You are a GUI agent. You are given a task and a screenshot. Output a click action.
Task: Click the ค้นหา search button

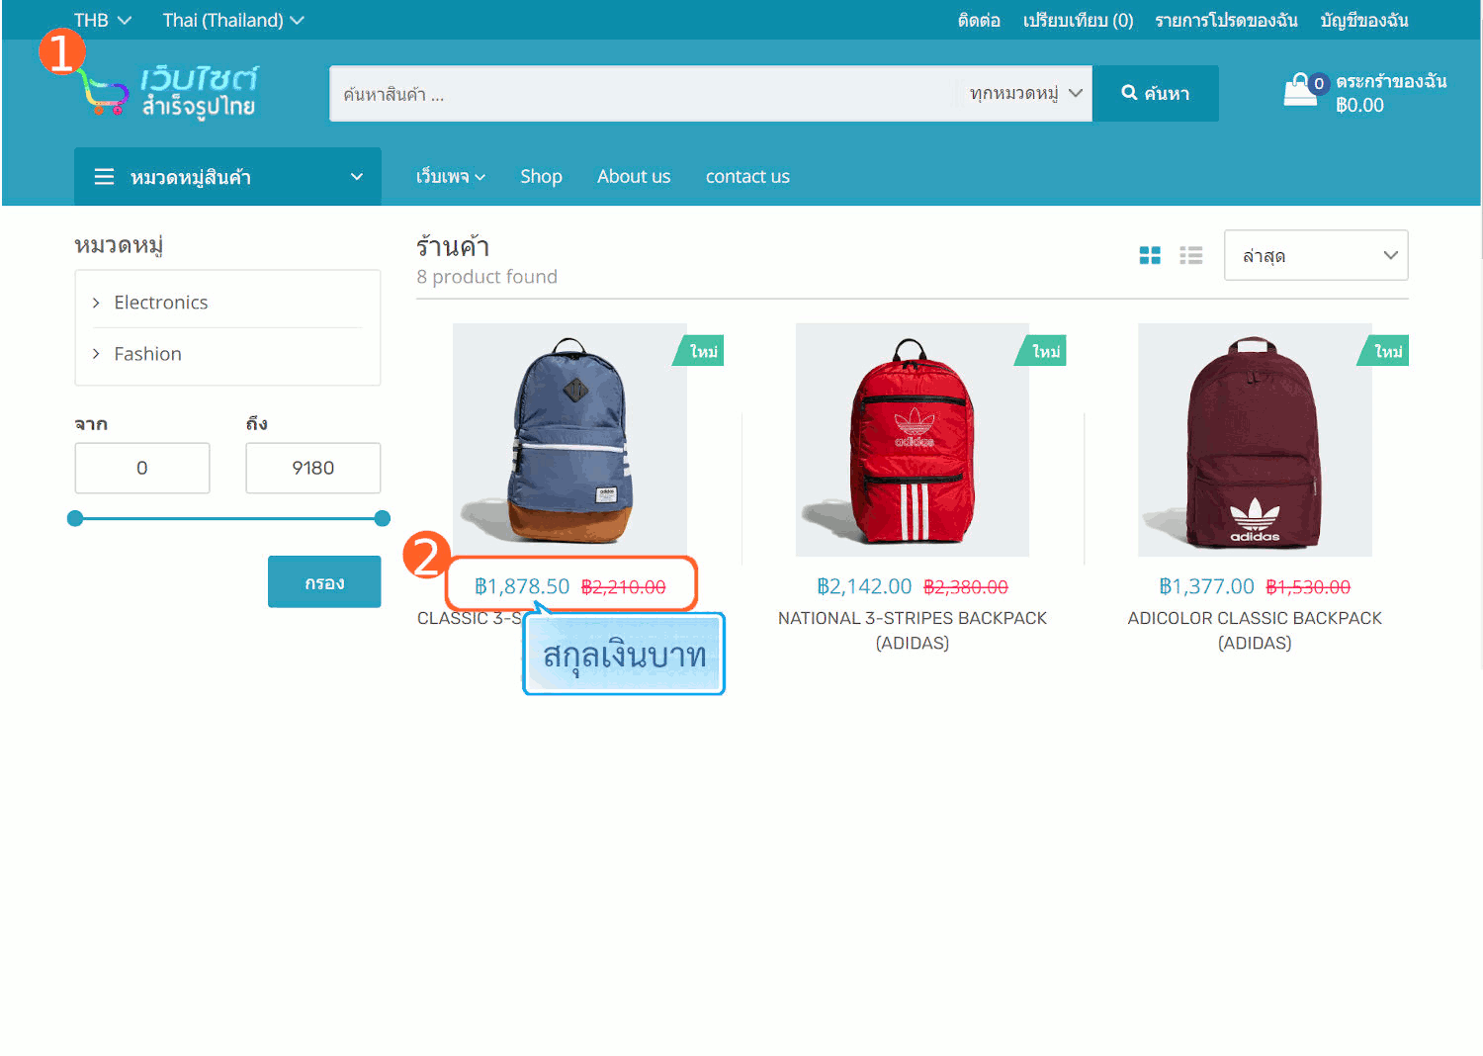(1155, 93)
